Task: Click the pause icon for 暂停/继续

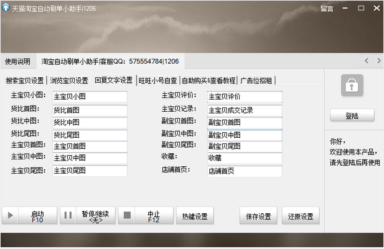Action: click(69, 216)
